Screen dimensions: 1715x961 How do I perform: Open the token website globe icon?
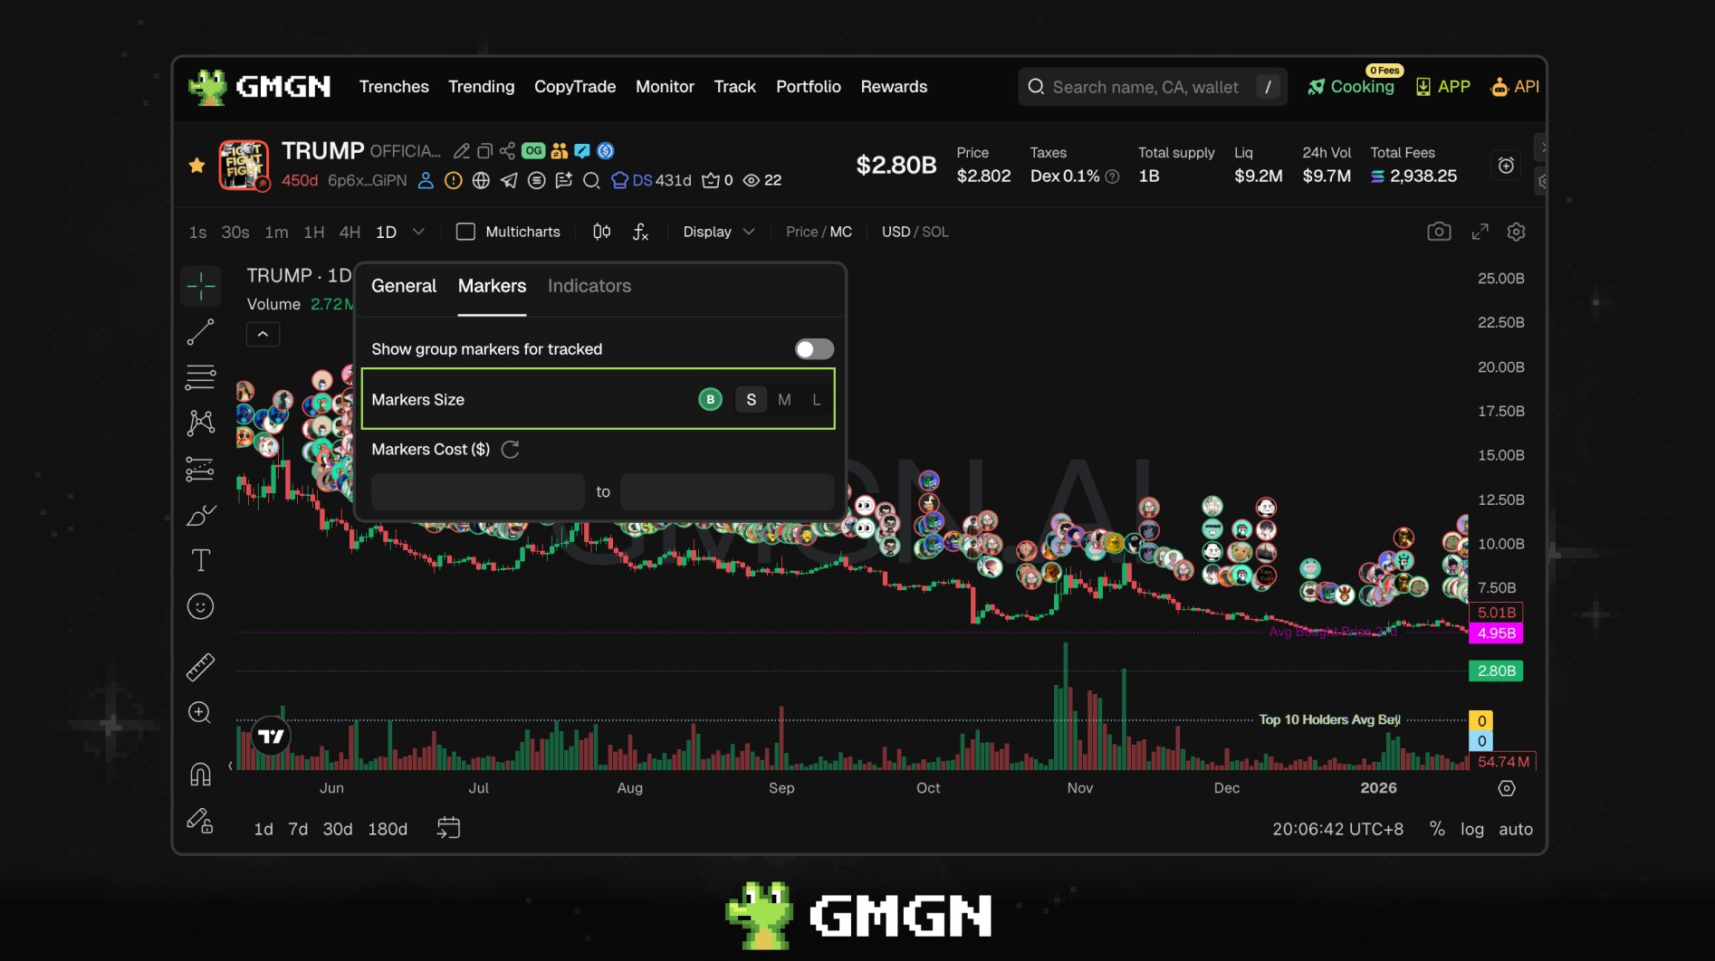[481, 180]
